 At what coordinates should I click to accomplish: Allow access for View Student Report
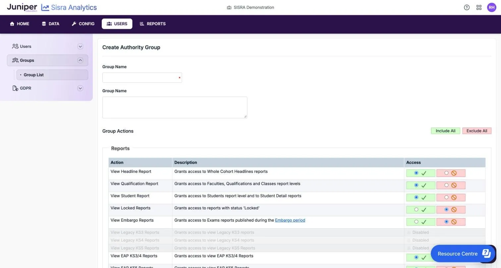point(416,197)
